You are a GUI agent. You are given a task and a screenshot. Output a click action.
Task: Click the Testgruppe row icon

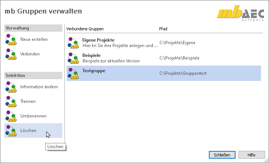tap(73, 73)
